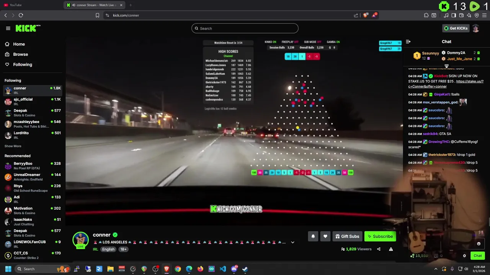Screen dimensions: 490x275
Task: Click the heart follow button
Action: click(325, 236)
